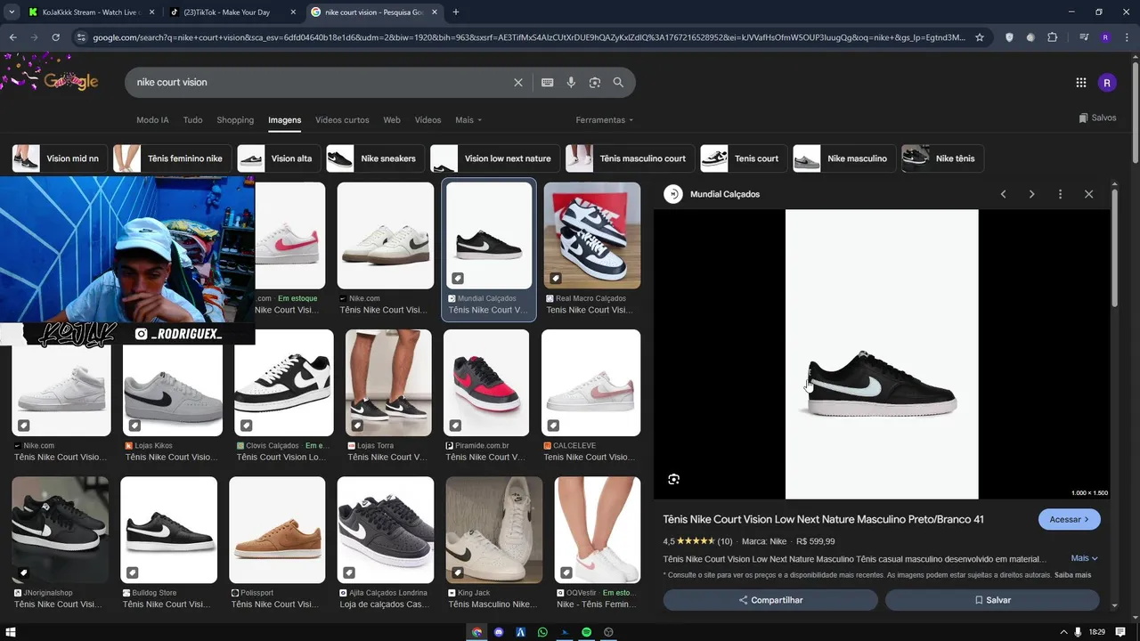Viewport: 1140px width, 641px height.
Task: Open three-dot options in preview panel
Action: pos(1060,194)
